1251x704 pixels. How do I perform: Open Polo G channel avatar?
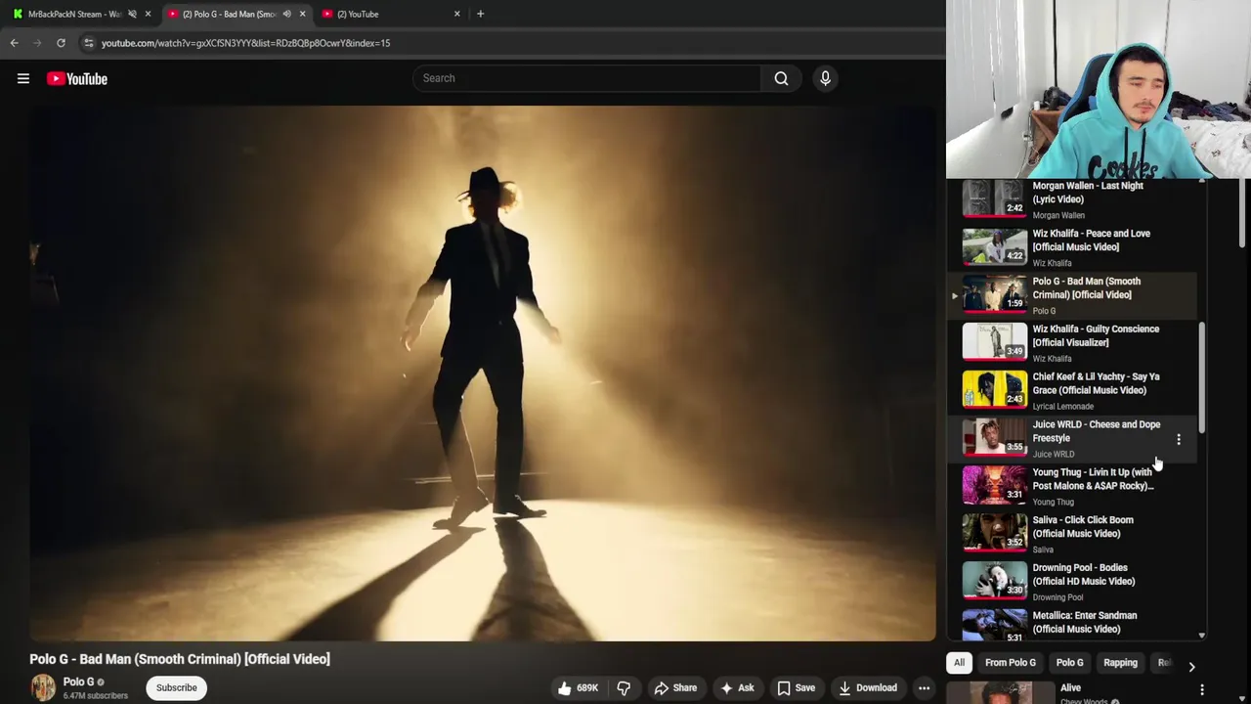pyautogui.click(x=43, y=687)
